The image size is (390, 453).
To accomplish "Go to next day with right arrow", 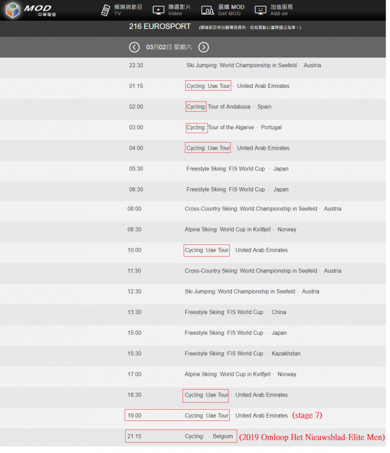I will click(203, 47).
